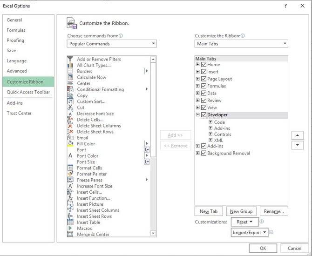Uncheck the Insert tab checkbox
Screen dimensions: 312x256
(203, 72)
